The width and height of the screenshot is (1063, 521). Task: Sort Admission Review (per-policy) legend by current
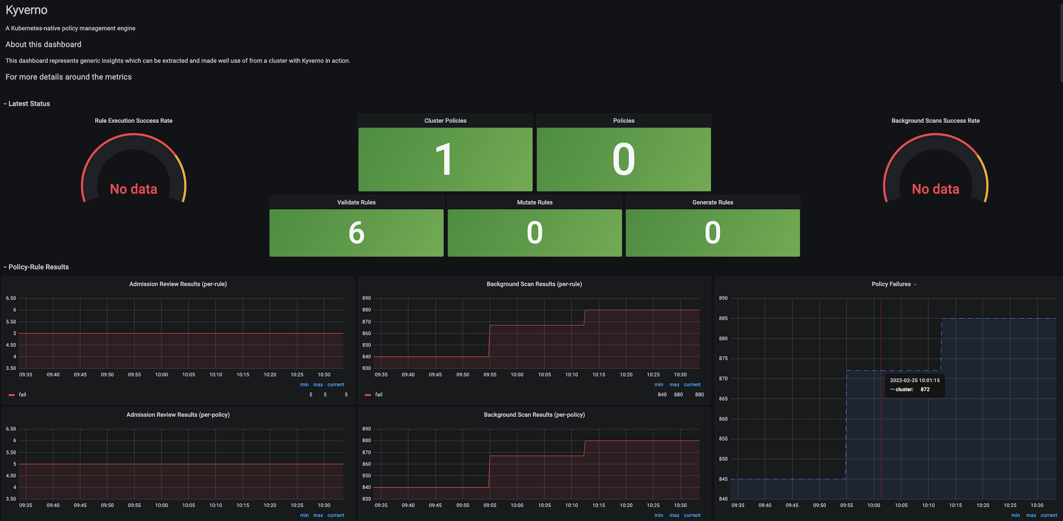(336, 515)
